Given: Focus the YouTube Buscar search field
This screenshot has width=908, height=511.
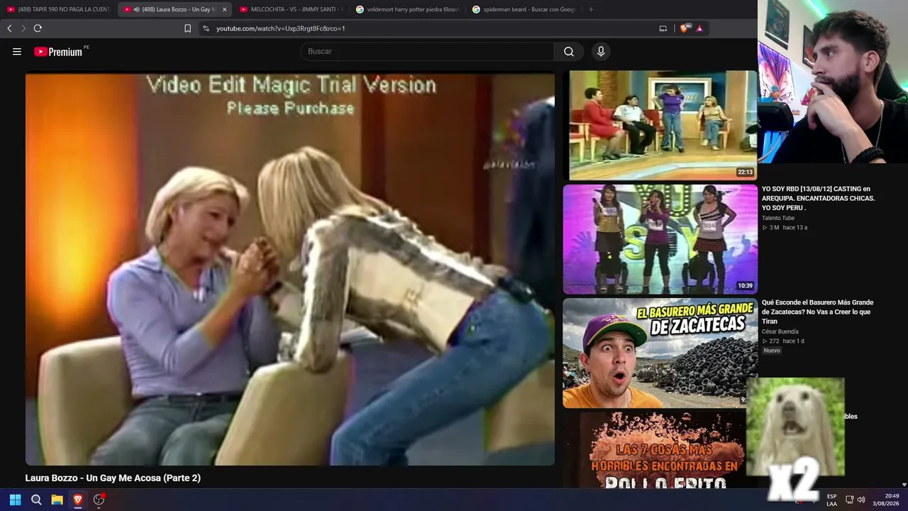Looking at the screenshot, I should pyautogui.click(x=427, y=51).
